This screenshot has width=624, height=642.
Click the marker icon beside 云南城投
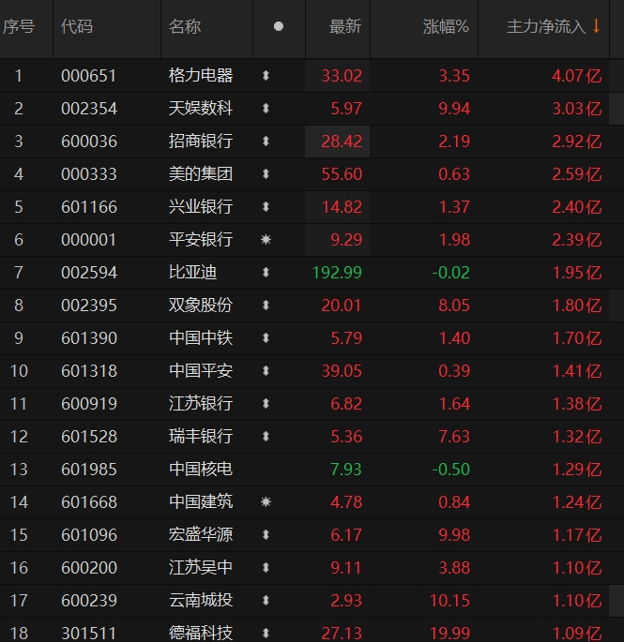[266, 601]
